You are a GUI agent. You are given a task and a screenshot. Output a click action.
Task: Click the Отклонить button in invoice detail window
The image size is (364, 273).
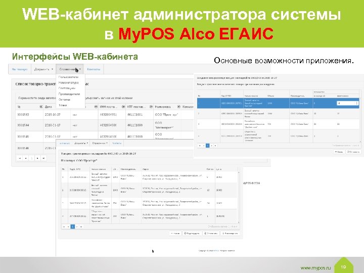point(211,233)
